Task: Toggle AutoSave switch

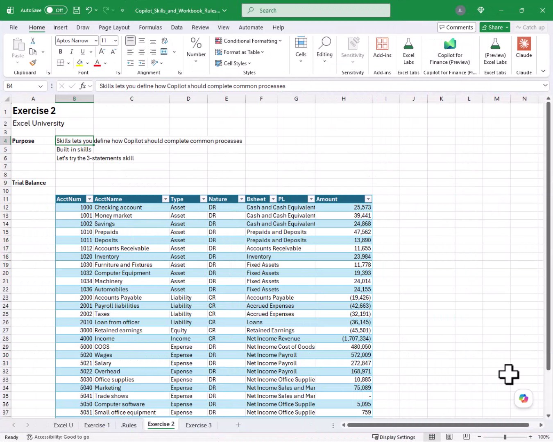Action: pos(56,10)
